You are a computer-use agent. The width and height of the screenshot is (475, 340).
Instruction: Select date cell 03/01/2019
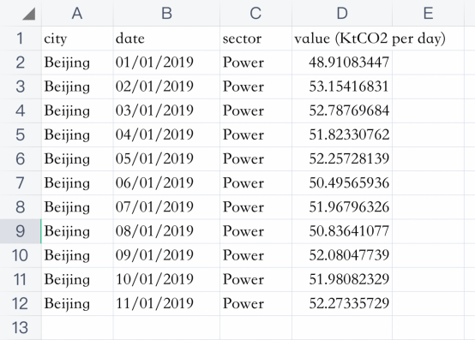[166, 110]
